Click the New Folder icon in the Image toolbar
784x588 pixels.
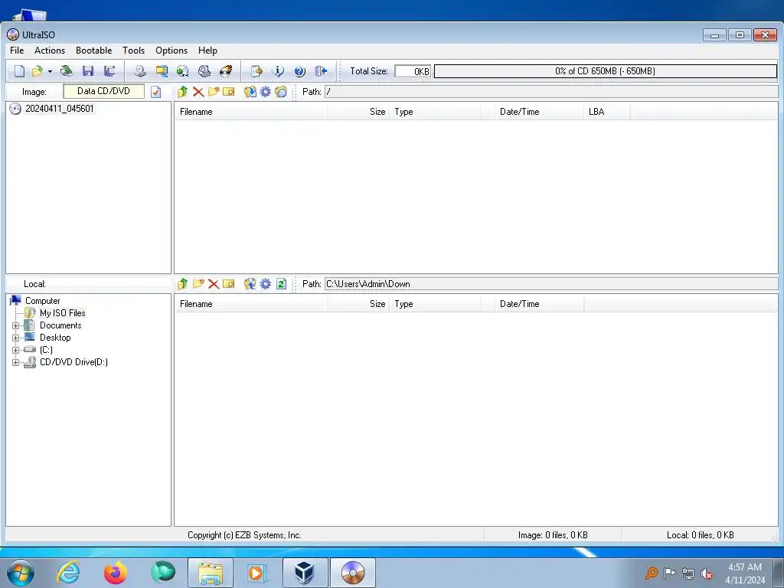tap(214, 92)
